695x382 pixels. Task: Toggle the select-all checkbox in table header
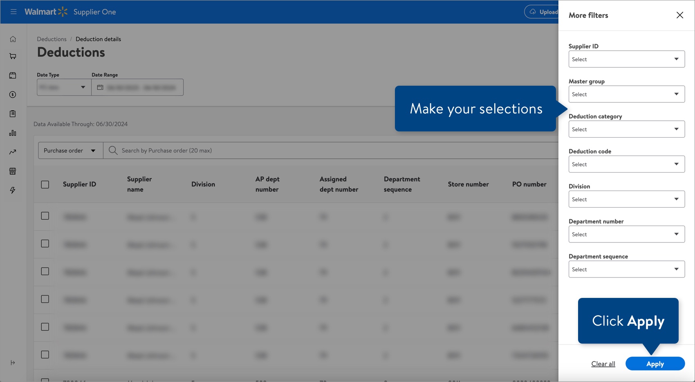coord(45,184)
